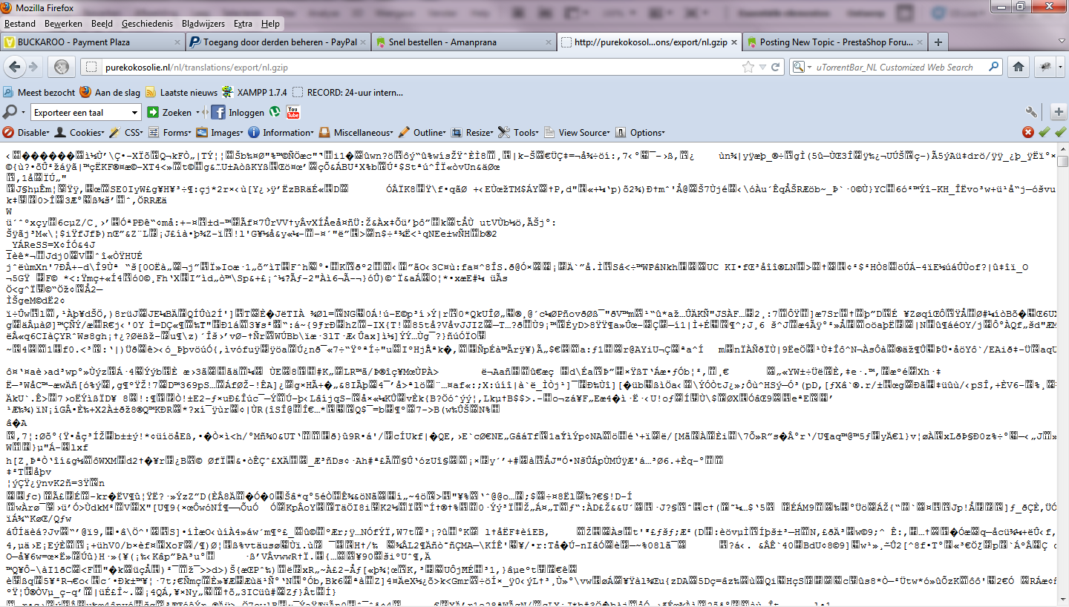Viewport: 1069px width, 607px height.
Task: Switch to the Posting New Topic PrestaShop tab
Action: coord(834,42)
